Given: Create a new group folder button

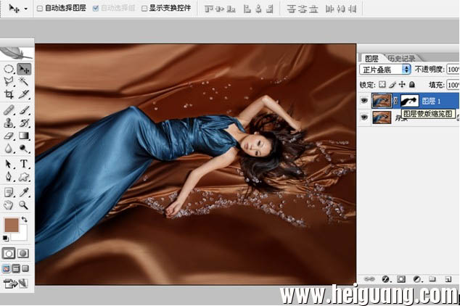Looking at the screenshot, I should (432, 279).
